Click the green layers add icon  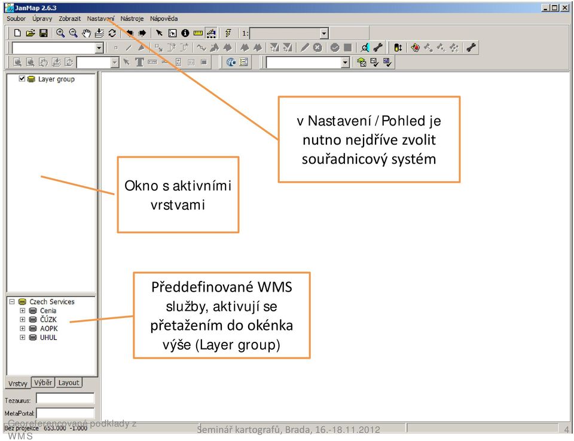click(x=361, y=62)
